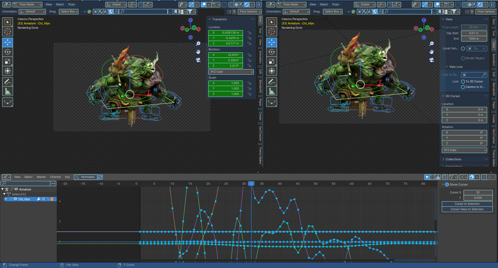Toggle camera view icon in right viewport
This screenshot has height=268, width=498.
tap(432, 60)
